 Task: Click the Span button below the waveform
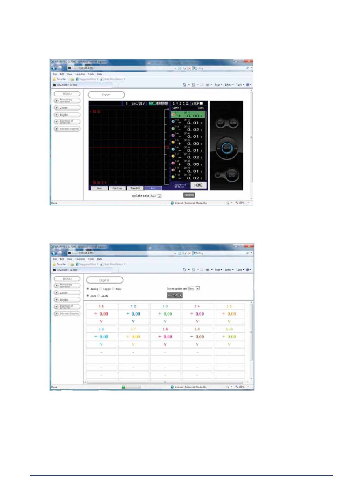click(99, 188)
